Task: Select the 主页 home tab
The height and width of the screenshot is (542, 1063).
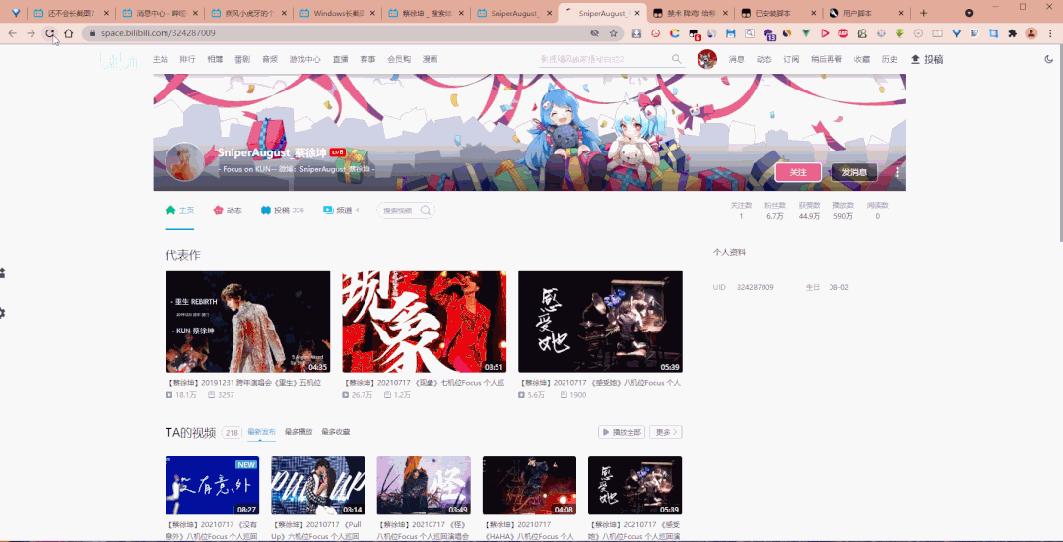Action: pos(180,211)
